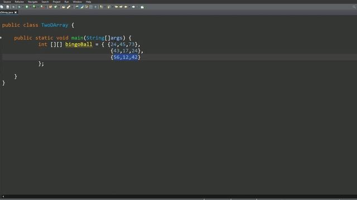Image resolution: width=357 pixels, height=200 pixels.
Task: Click the rightmost white toolbar icon
Action: tap(142, 7)
